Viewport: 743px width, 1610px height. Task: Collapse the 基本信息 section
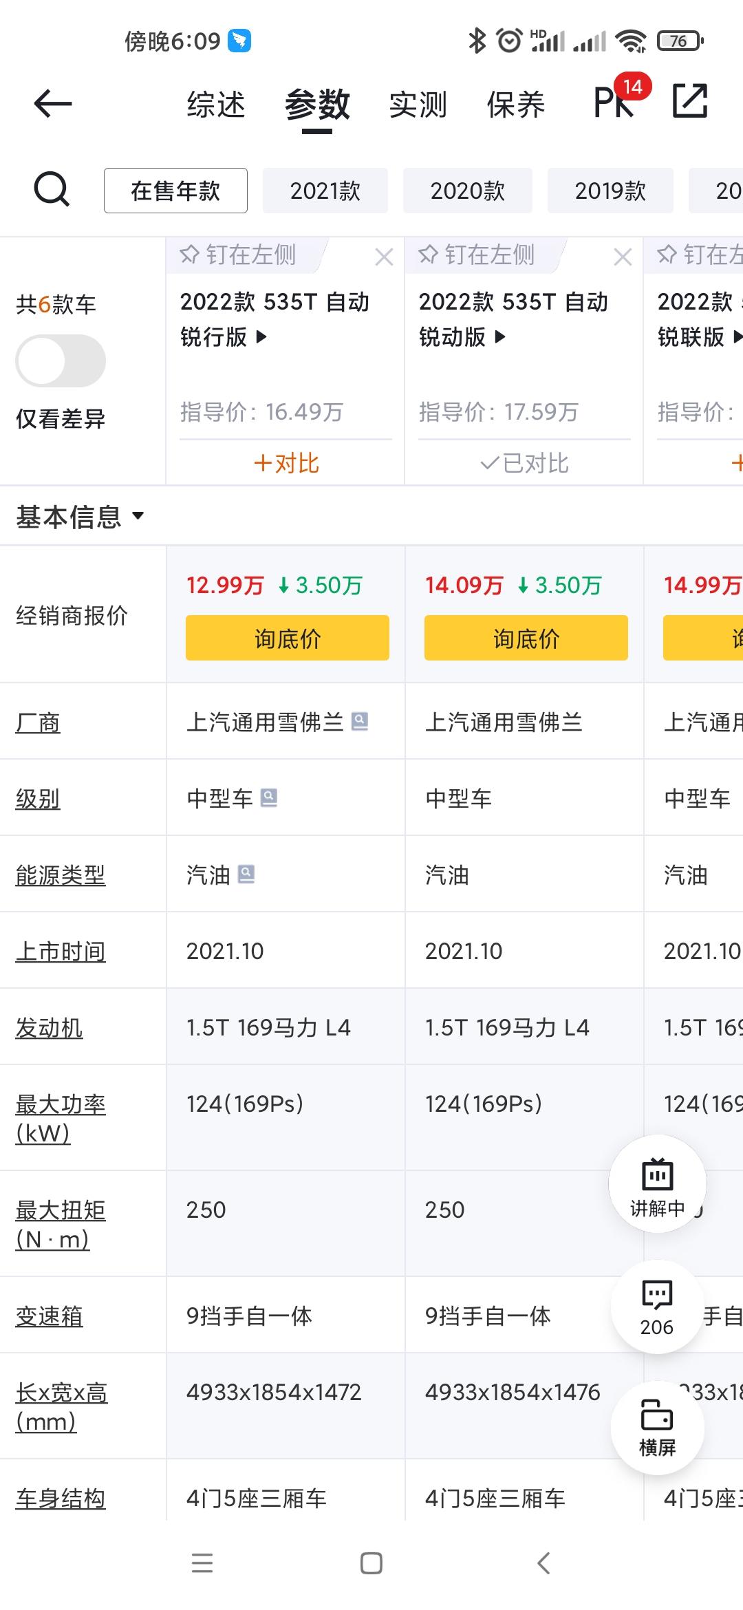80,517
